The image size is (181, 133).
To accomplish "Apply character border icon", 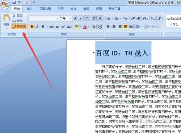I will (x=100, y=18).
